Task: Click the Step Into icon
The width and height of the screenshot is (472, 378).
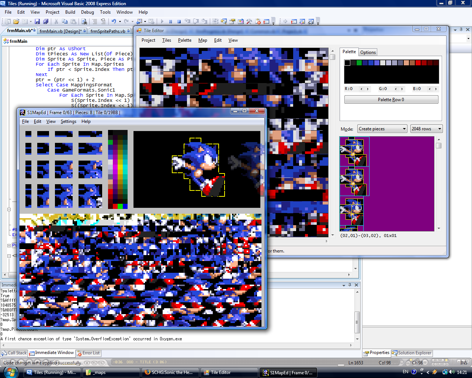Action: point(187,21)
